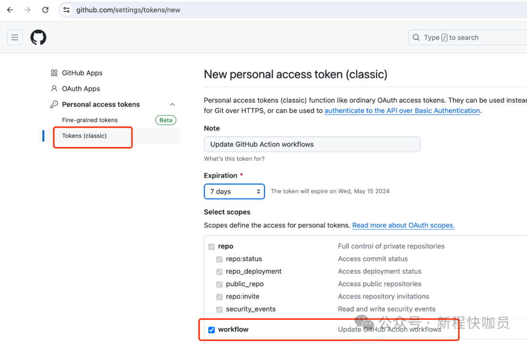Screen dimensions: 527x344
Task: Click the site permissions icon in address bar
Action: click(x=66, y=9)
